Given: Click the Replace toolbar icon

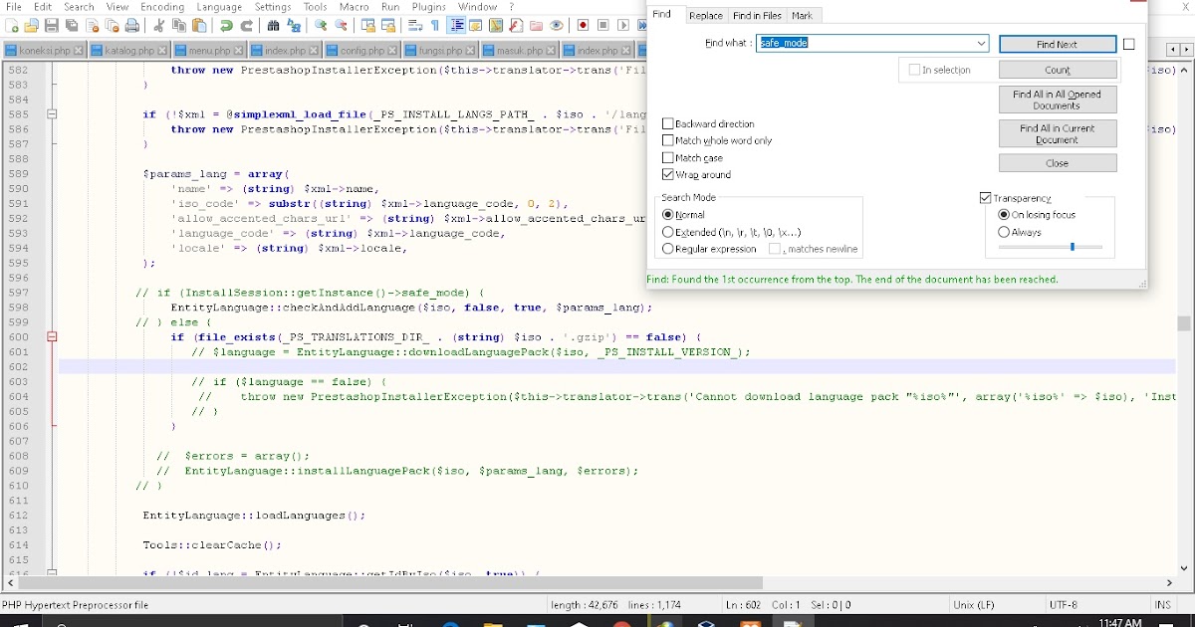Looking at the screenshot, I should tap(294, 25).
